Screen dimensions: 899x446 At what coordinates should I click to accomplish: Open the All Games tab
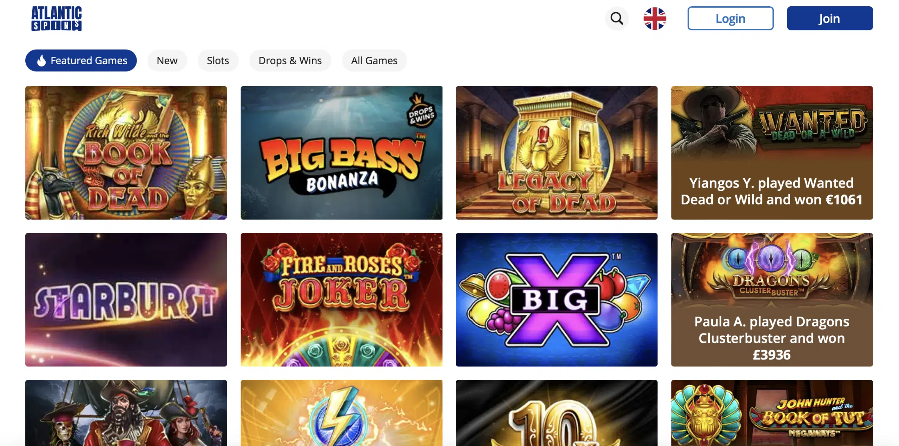(374, 60)
